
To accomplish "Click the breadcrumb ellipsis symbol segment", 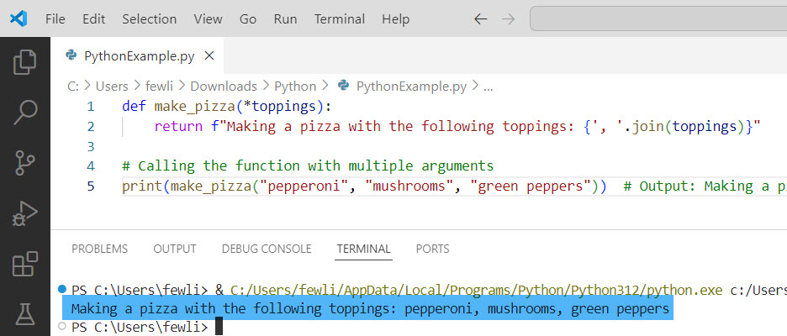I will click(488, 87).
